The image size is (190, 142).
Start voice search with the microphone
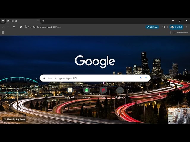point(140,78)
